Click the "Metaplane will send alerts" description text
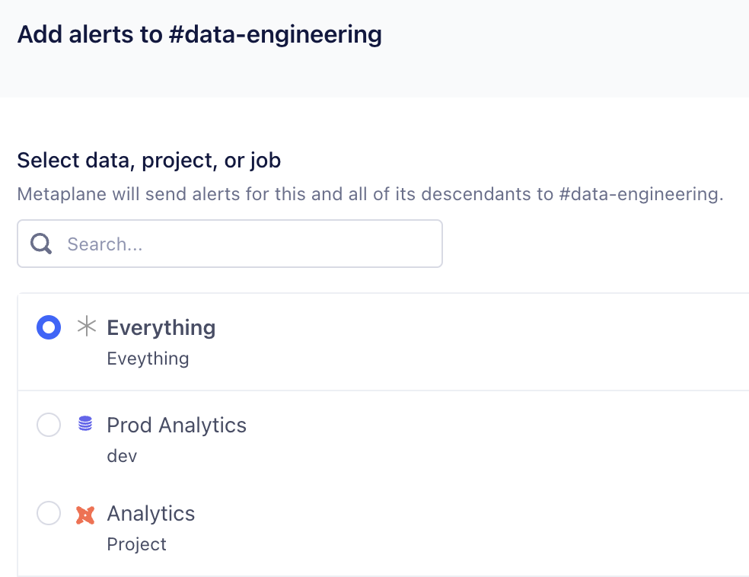This screenshot has width=749, height=577. [304, 194]
